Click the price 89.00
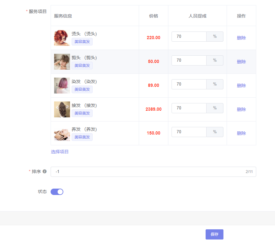 (x=153, y=85)
